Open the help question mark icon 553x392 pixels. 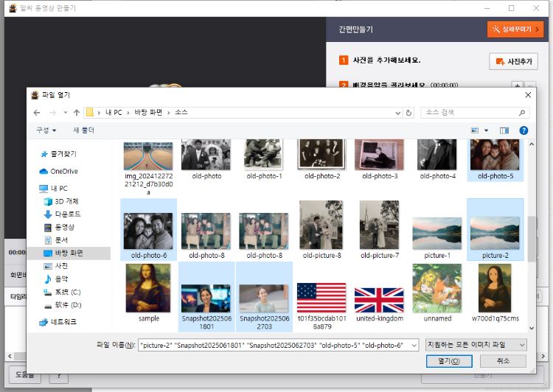[x=524, y=130]
